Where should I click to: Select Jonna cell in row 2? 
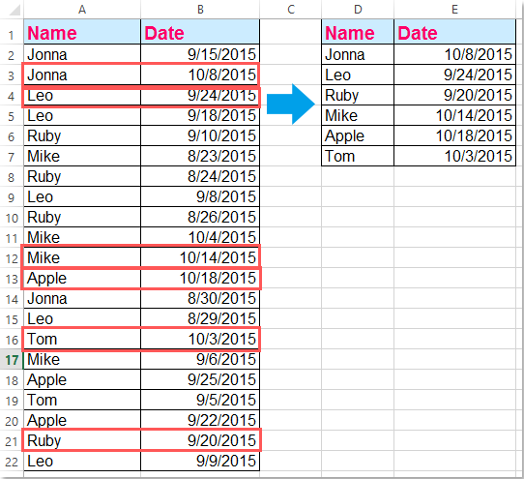[x=82, y=54]
